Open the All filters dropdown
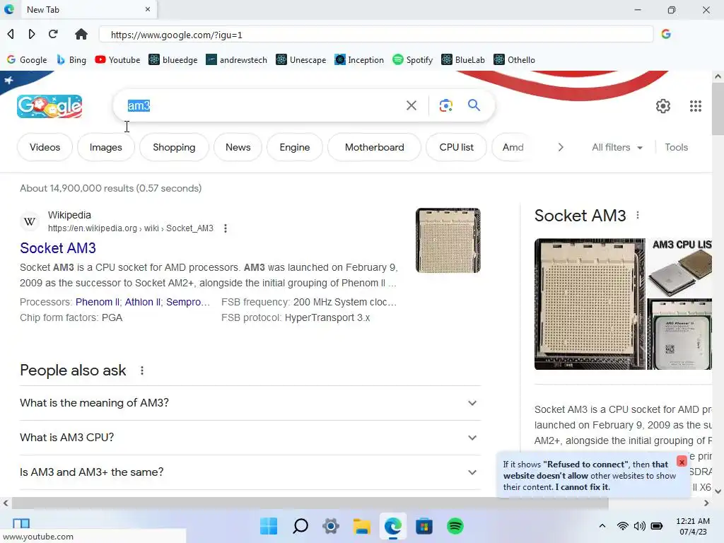This screenshot has height=543, width=724. (617, 147)
